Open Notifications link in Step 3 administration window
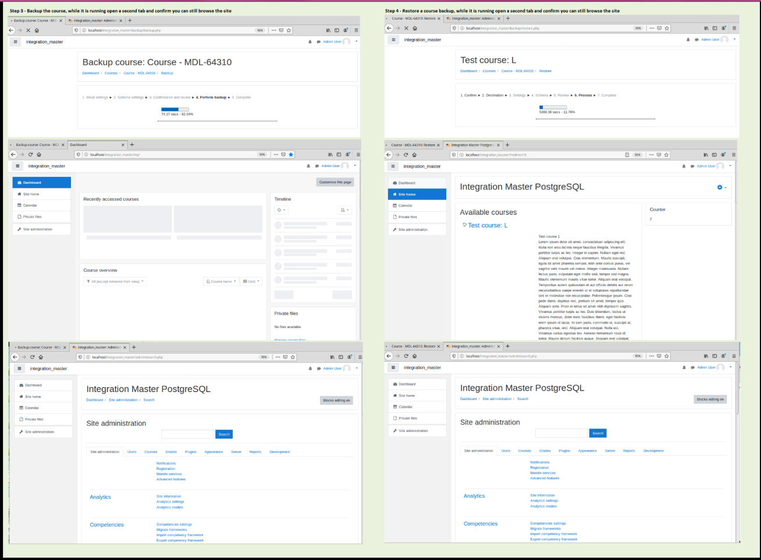The width and height of the screenshot is (761, 560). [x=166, y=463]
